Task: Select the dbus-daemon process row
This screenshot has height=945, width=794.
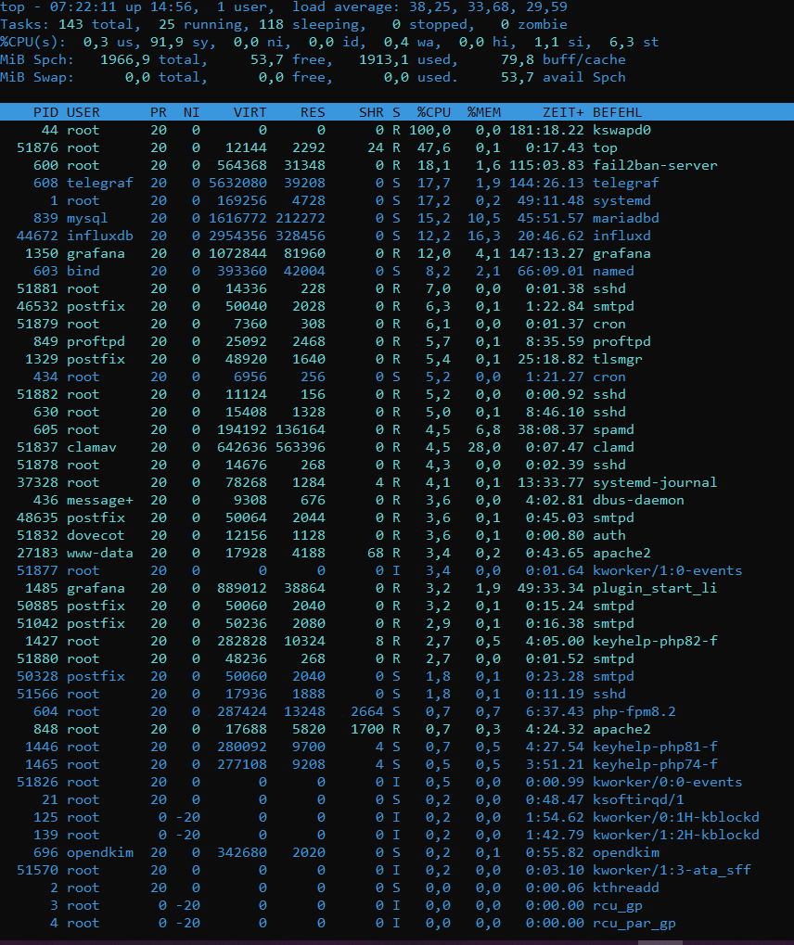Action: [638, 500]
